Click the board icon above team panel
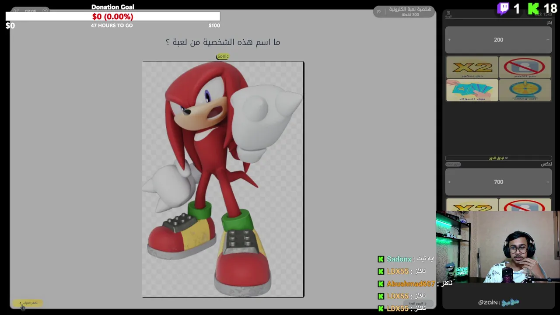Viewport: 560px width, 315px height. 448,14
